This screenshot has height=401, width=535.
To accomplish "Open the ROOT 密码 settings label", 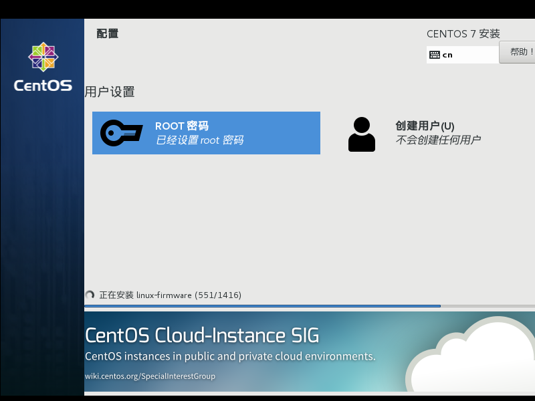I will tap(182, 126).
